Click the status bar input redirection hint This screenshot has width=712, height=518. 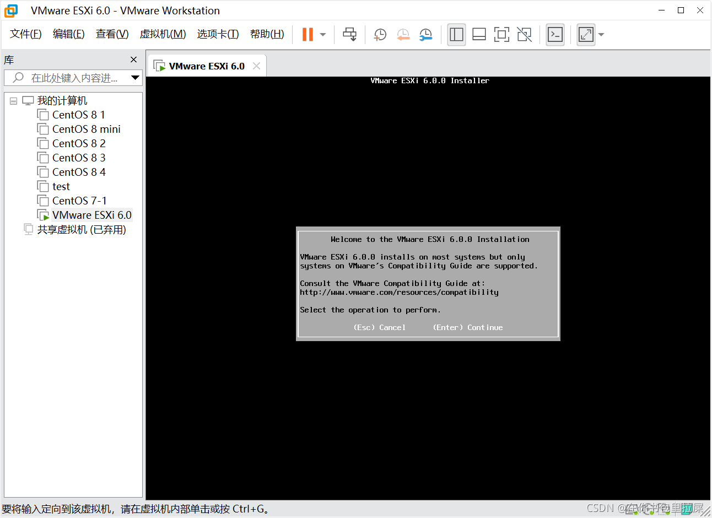[x=136, y=509]
